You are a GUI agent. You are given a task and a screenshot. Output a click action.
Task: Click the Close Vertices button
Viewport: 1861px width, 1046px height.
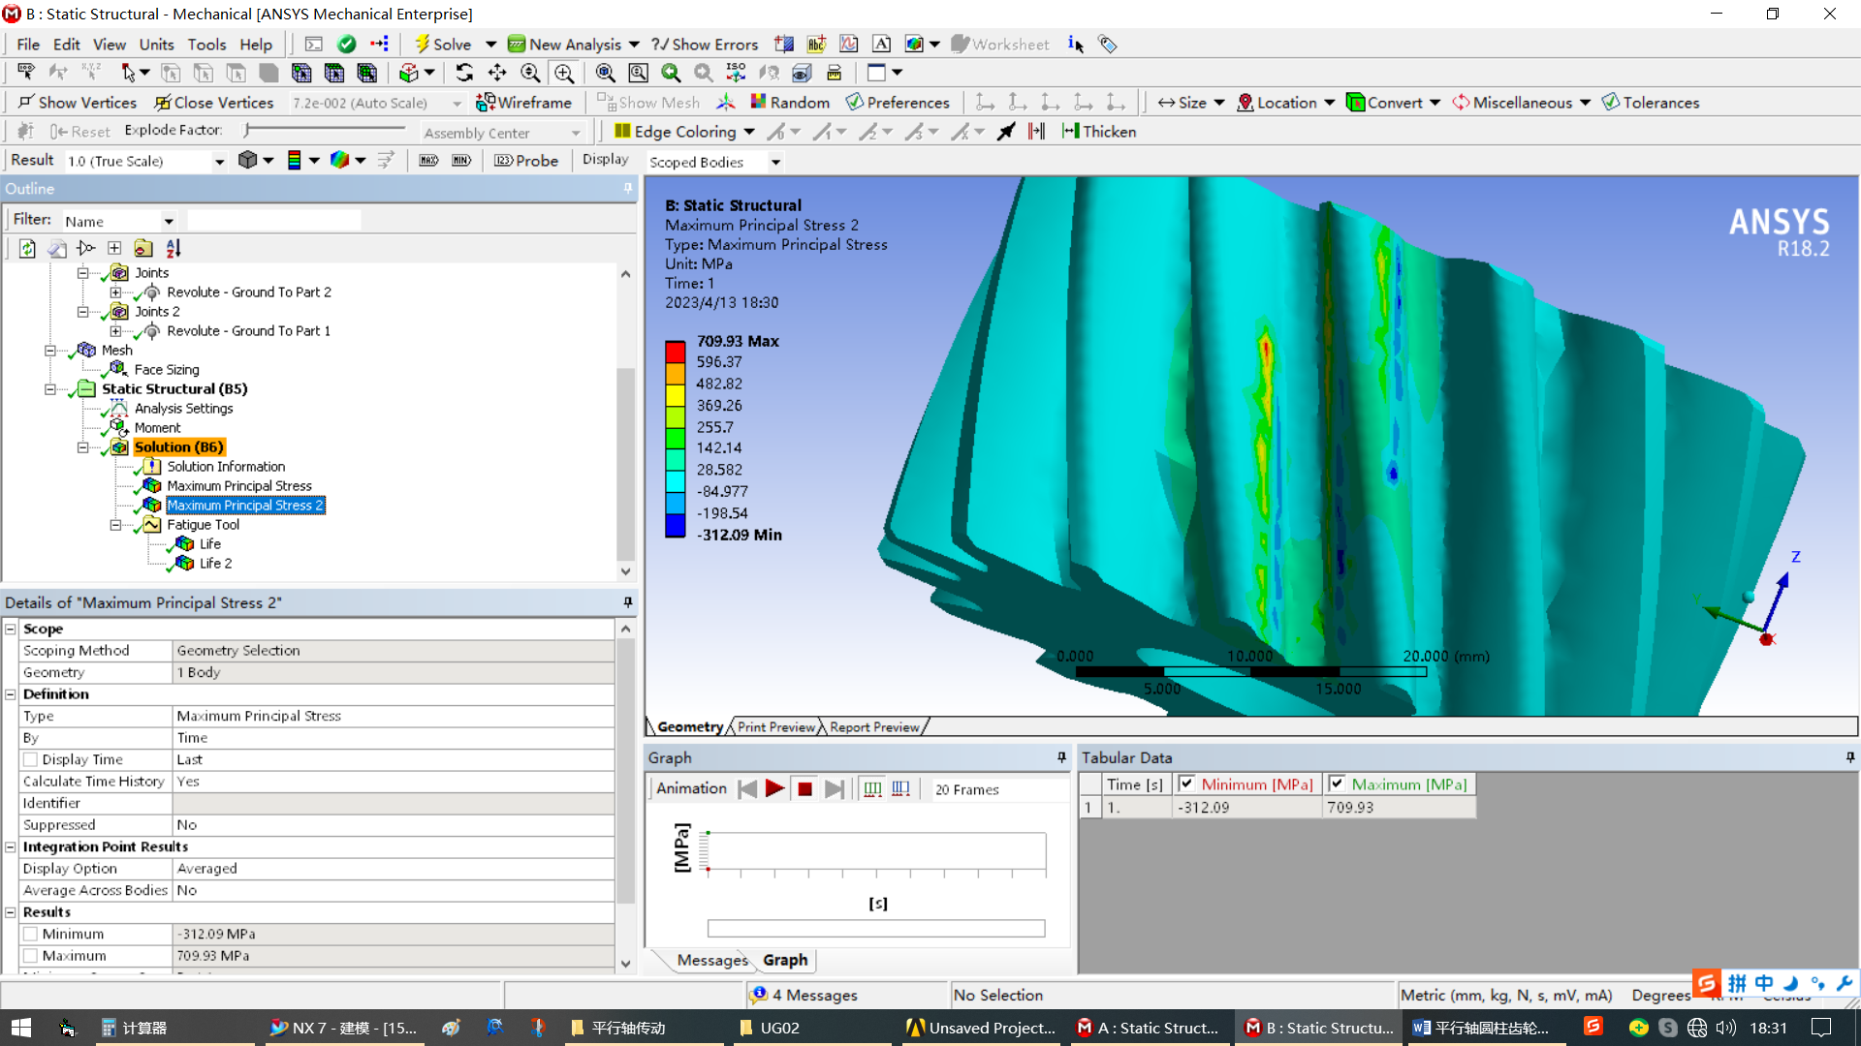pos(214,103)
